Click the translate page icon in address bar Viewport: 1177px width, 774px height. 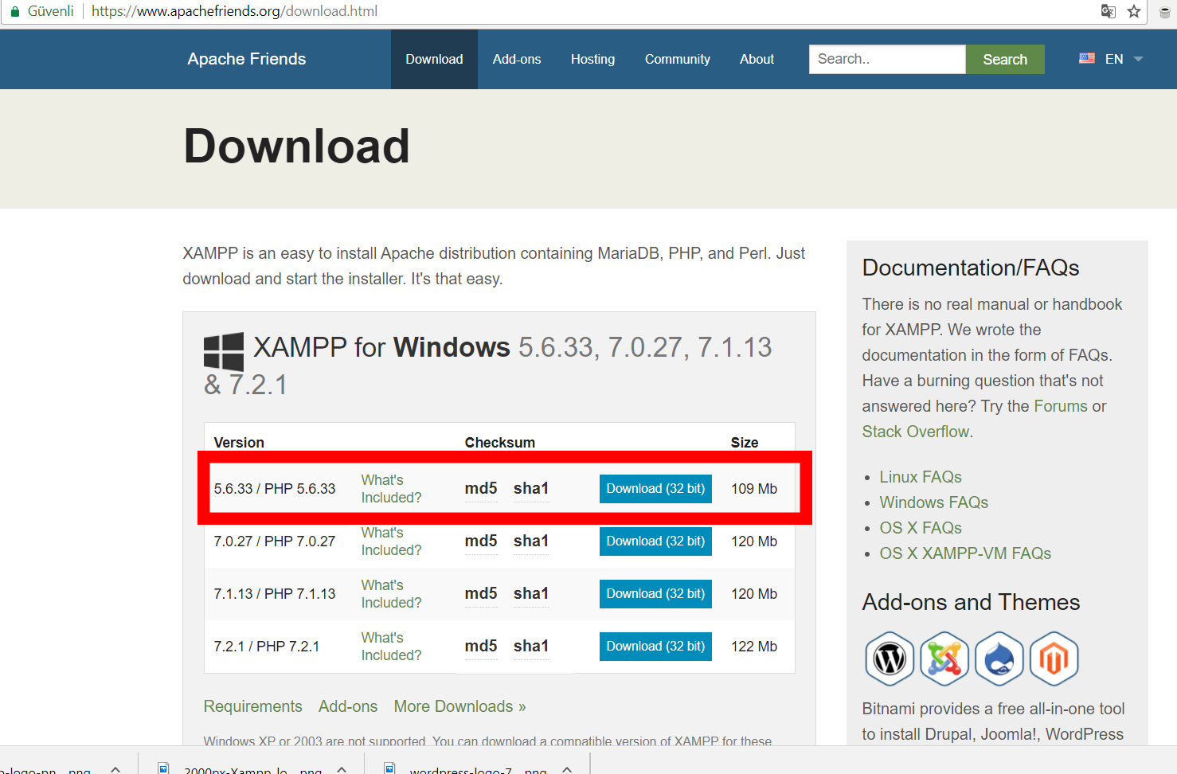[x=1108, y=11]
